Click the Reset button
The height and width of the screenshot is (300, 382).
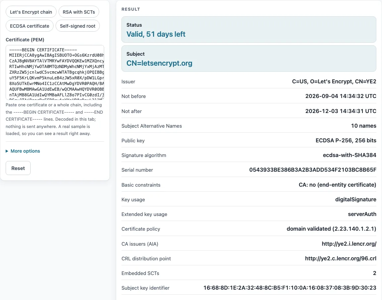coord(18,168)
